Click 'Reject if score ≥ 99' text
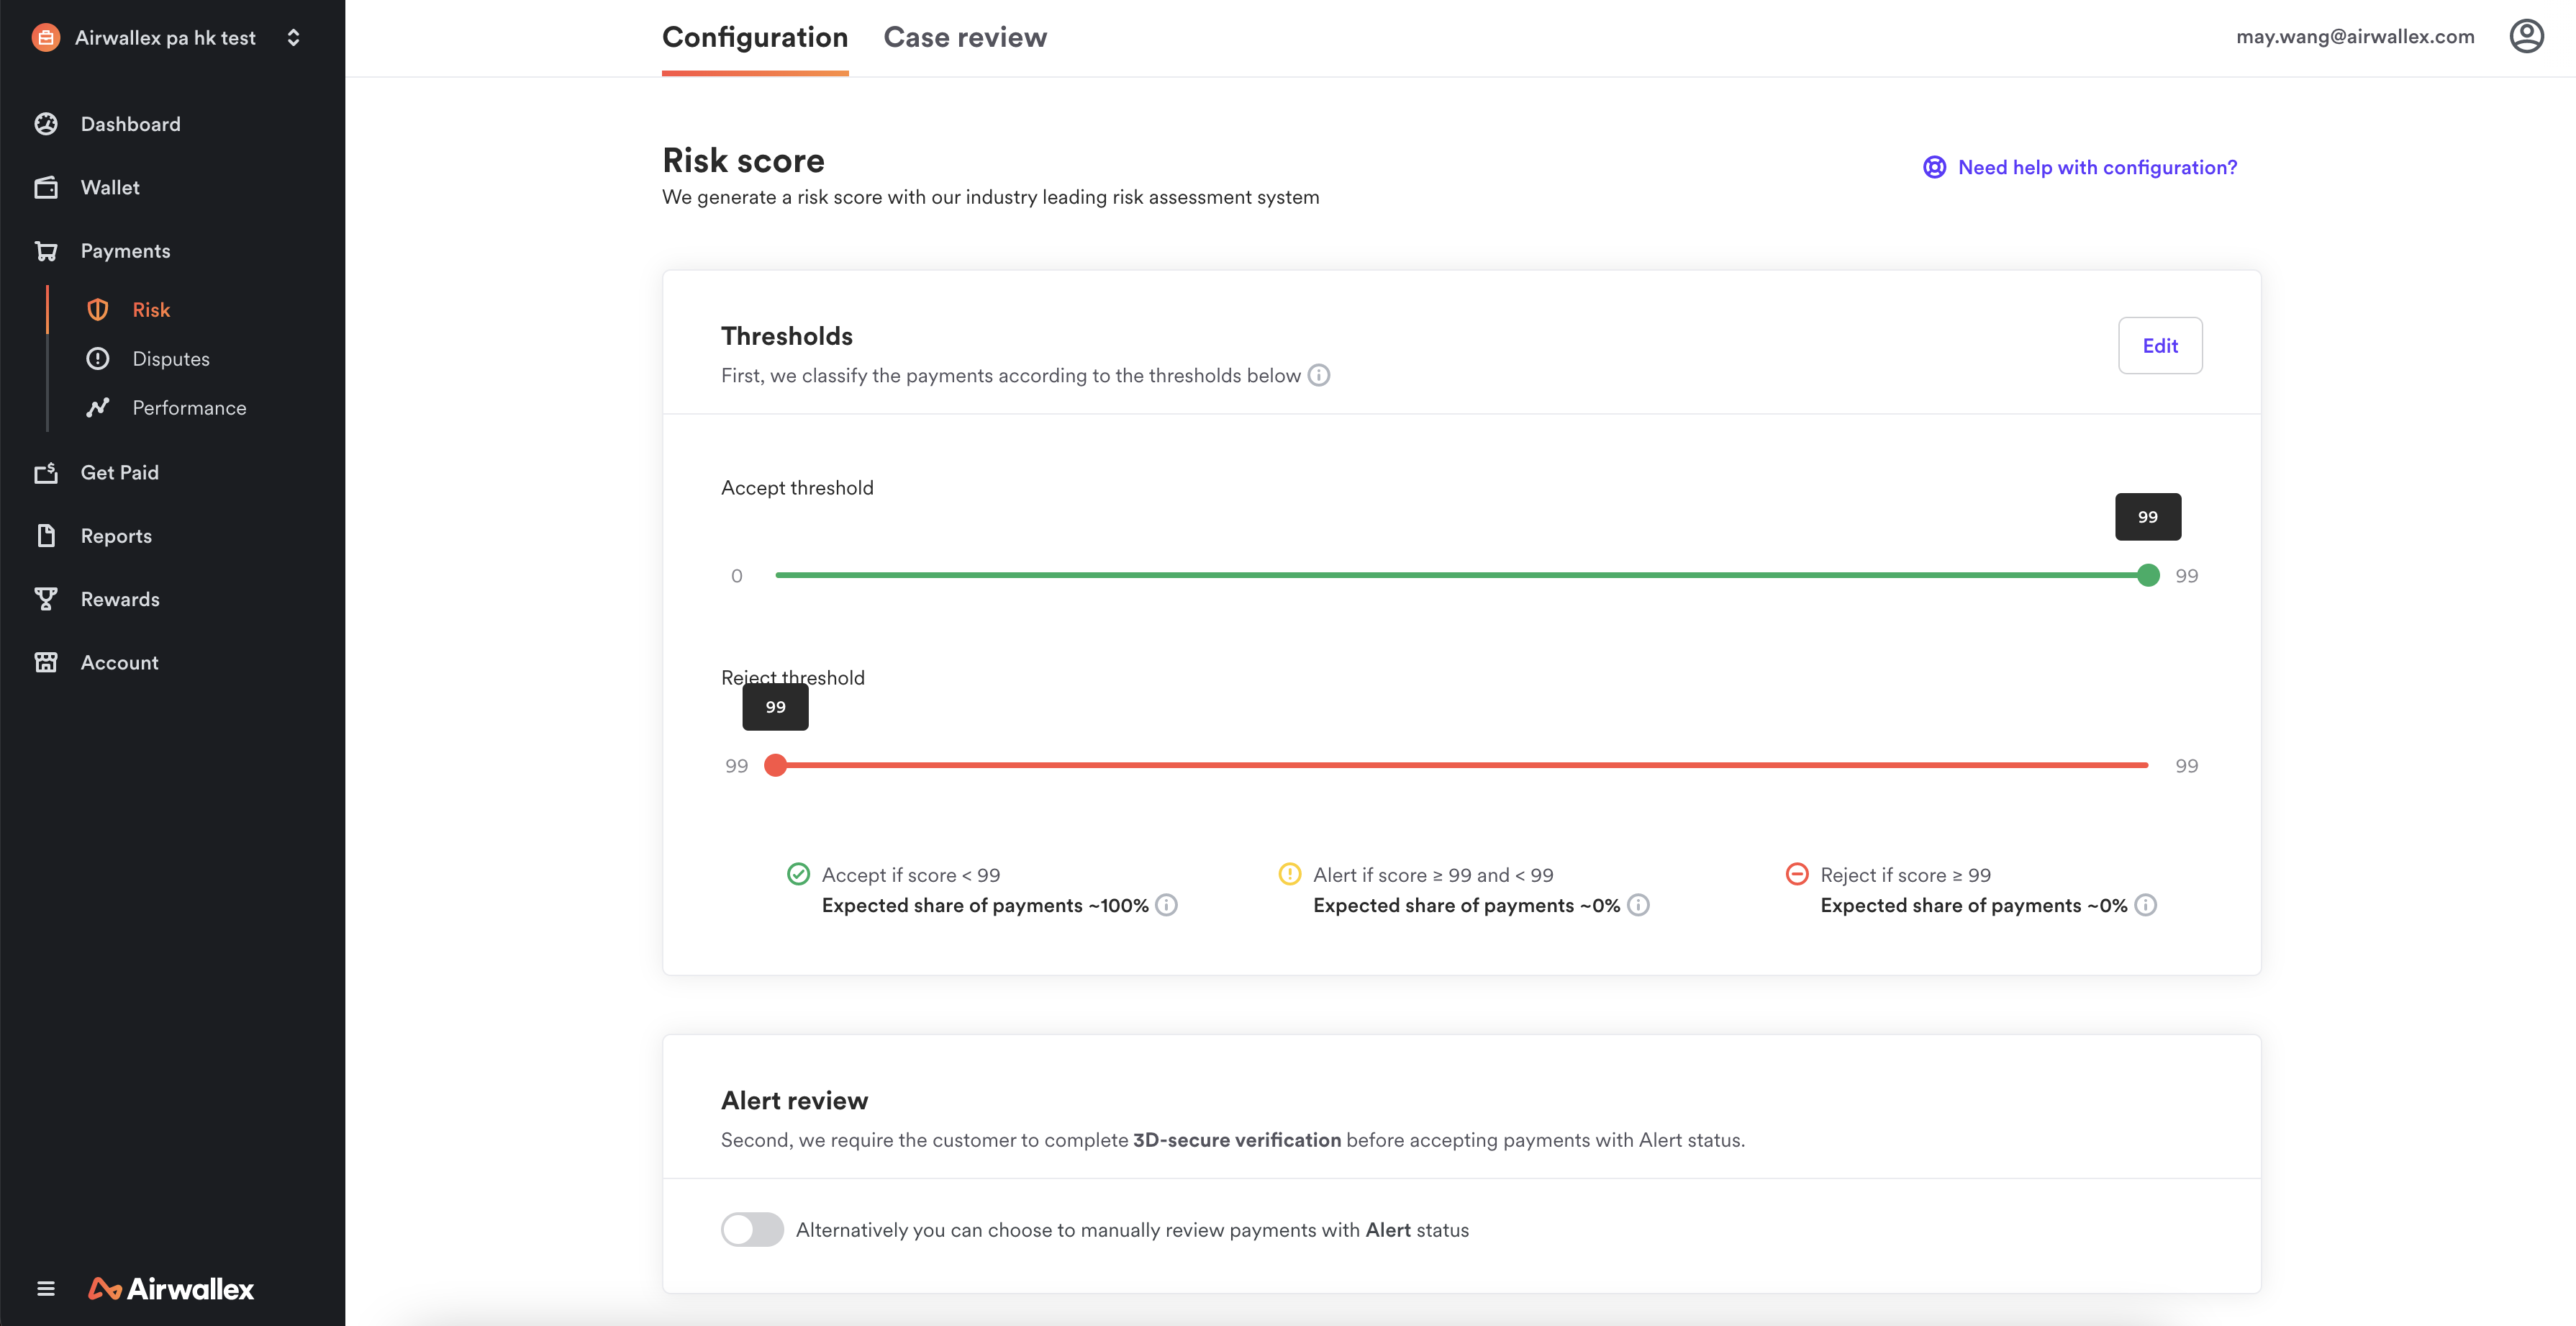 [1905, 875]
